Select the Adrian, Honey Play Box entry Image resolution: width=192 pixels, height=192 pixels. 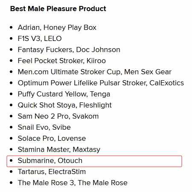point(57,28)
